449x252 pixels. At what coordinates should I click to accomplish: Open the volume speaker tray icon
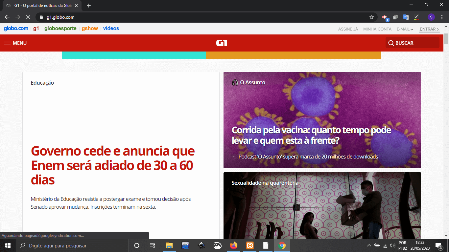[392, 245]
